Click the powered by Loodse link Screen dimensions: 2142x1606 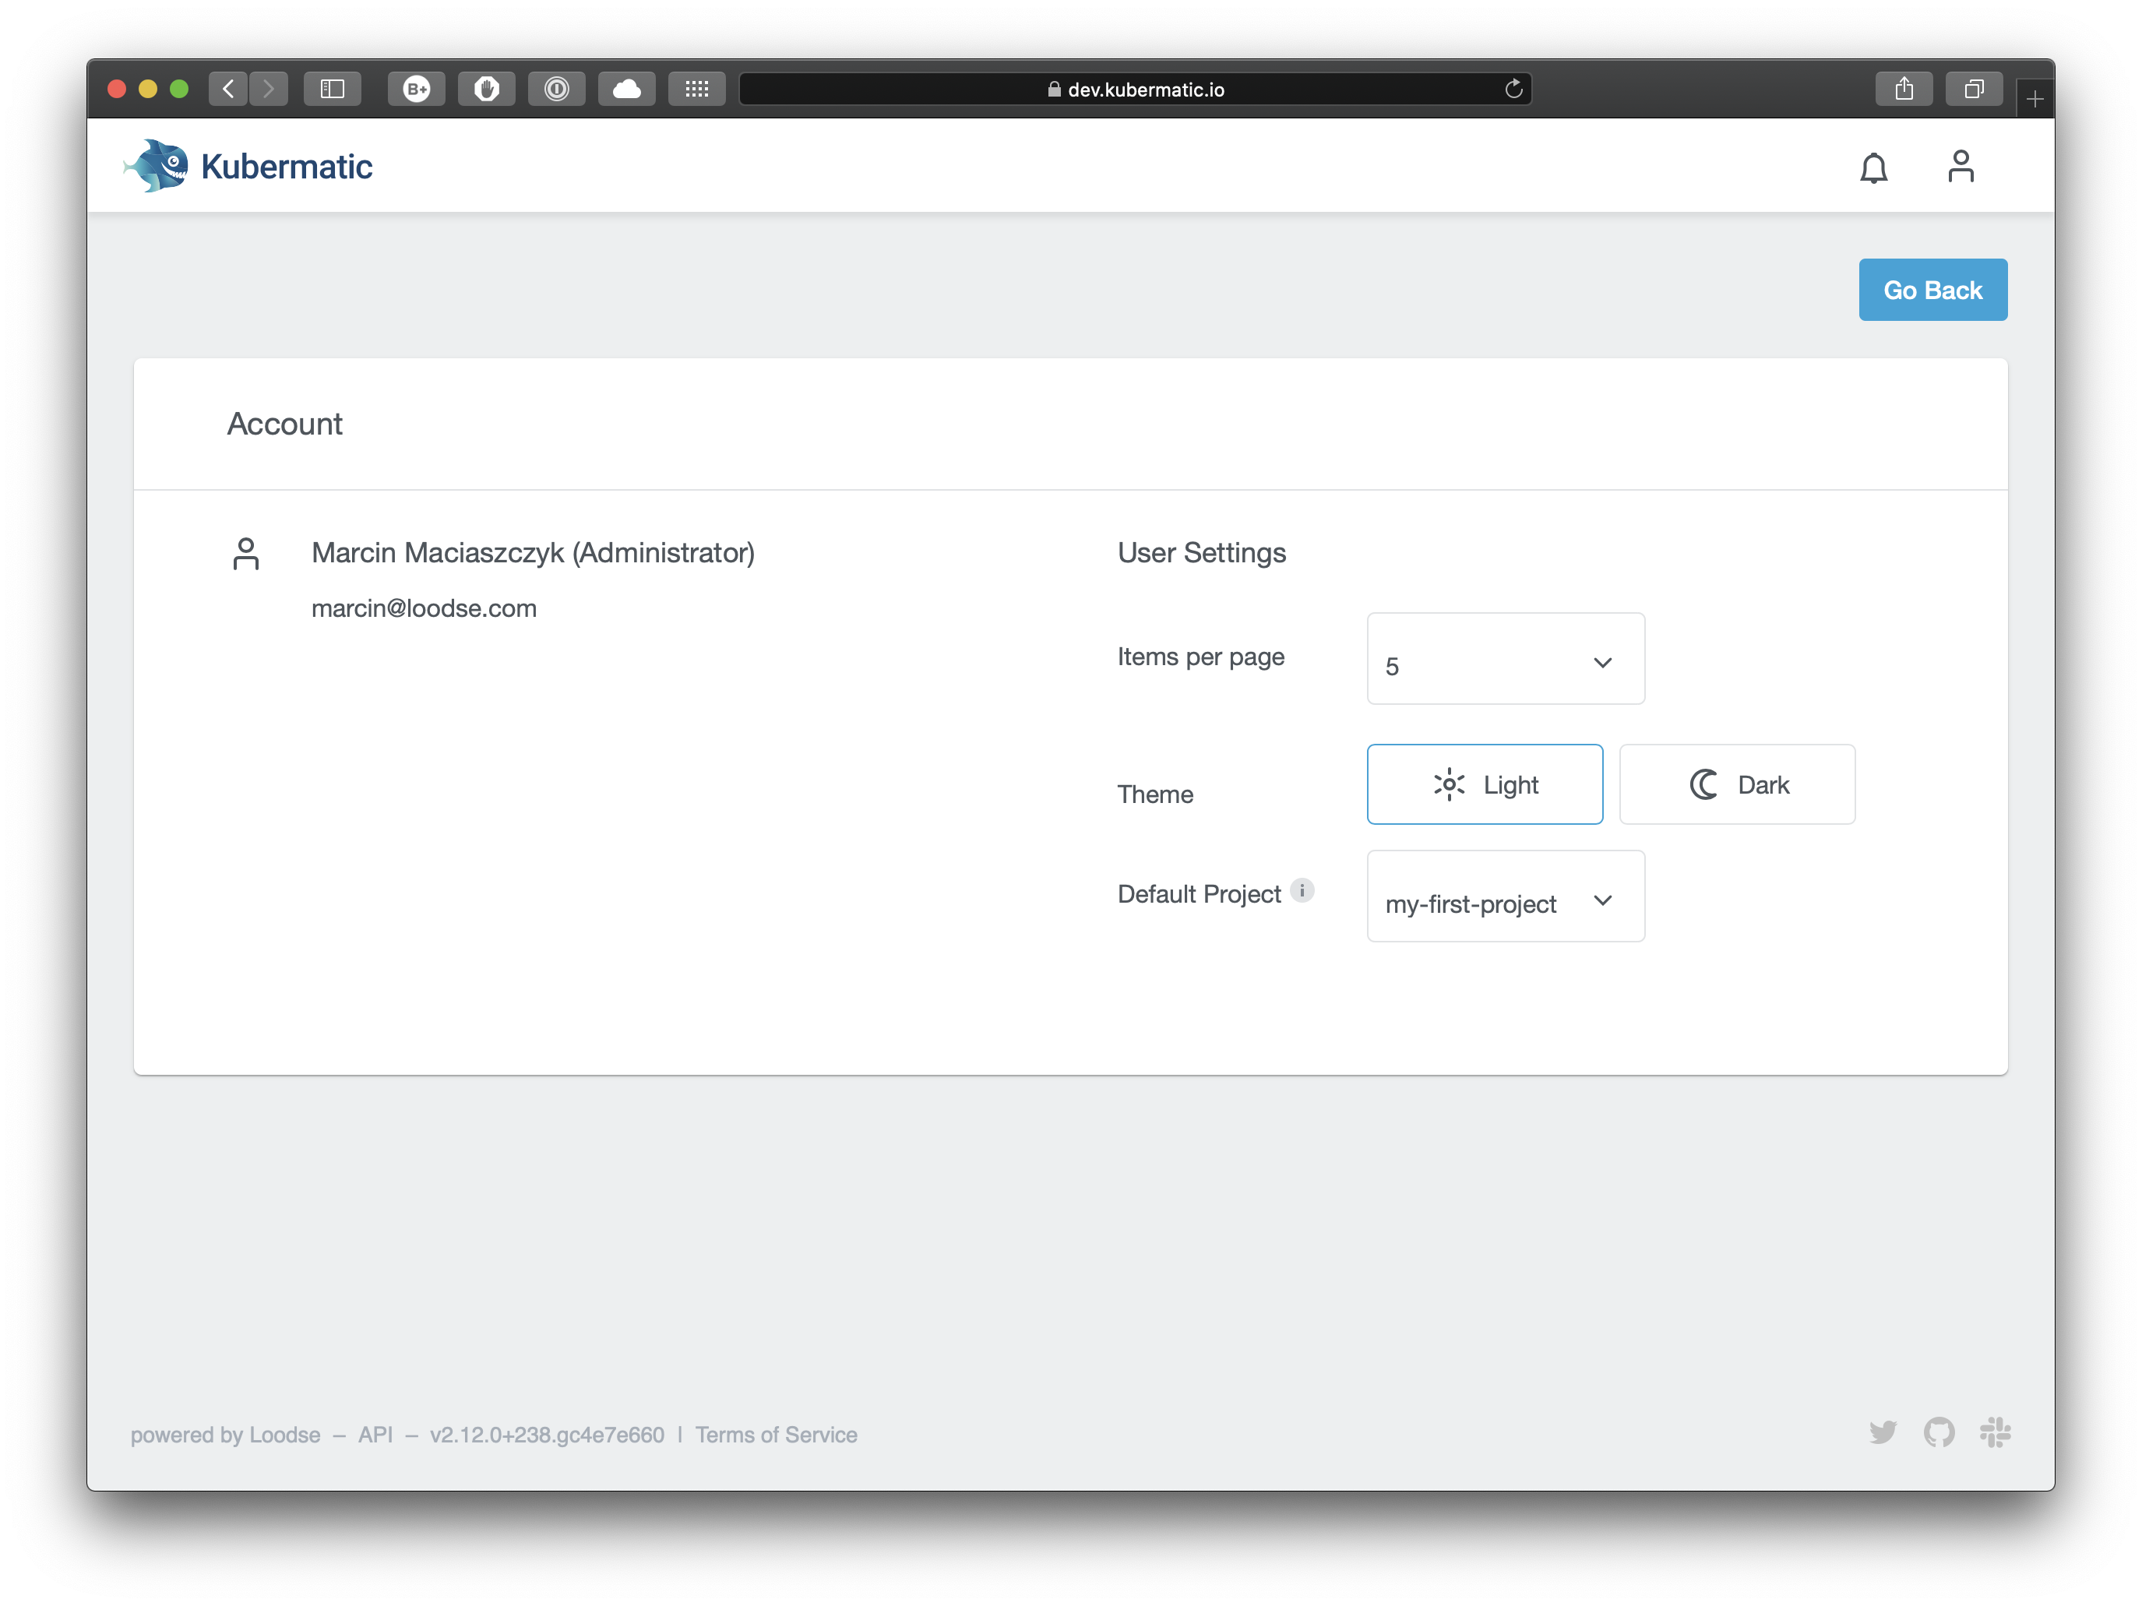coord(224,1434)
